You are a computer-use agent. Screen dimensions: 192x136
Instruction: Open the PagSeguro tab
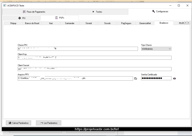126,23
